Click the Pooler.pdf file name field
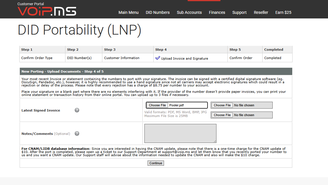The width and height of the screenshot is (328, 185). (188, 105)
